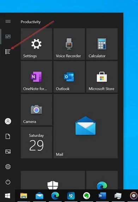Open File Explorer from the taskbar
Viewport: 138px width, 202px height.
24,196
